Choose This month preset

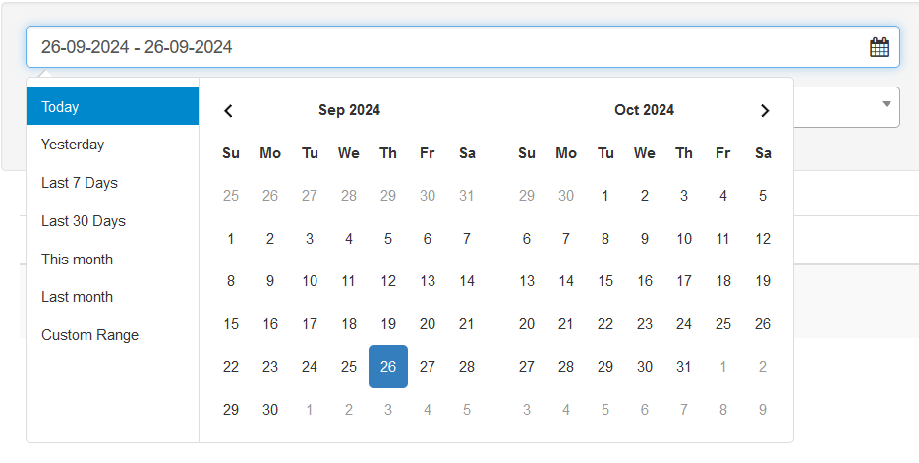click(112, 260)
